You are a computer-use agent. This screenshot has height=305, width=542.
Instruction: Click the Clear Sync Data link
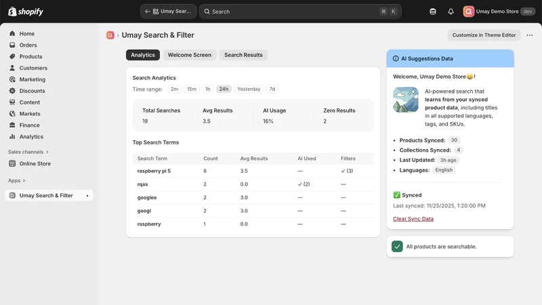coord(413,219)
